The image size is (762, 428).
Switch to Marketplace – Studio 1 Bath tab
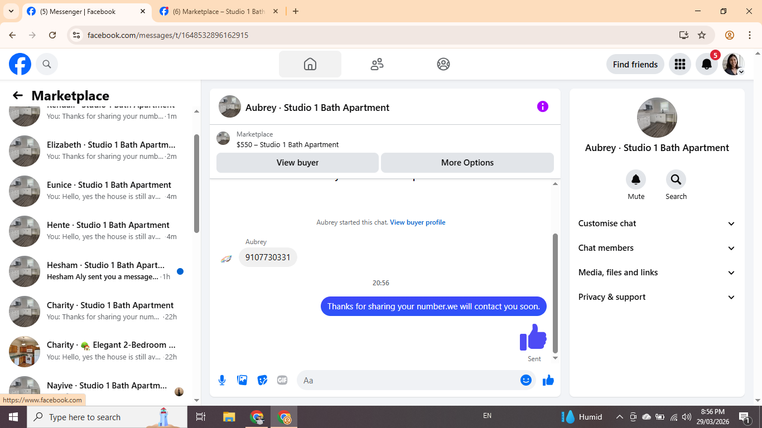tap(219, 12)
